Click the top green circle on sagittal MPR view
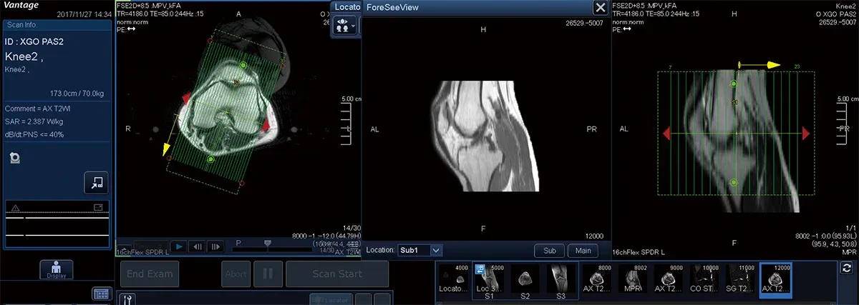The width and height of the screenshot is (859, 305). [x=734, y=85]
